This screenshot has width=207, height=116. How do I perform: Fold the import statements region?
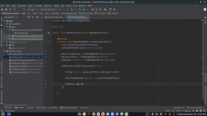(52, 27)
